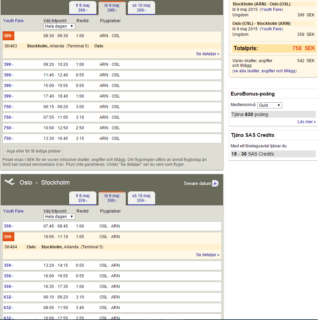The image size is (328, 320).
Task: Open outbound Hela dagen time dropdown
Action: tap(59, 26)
